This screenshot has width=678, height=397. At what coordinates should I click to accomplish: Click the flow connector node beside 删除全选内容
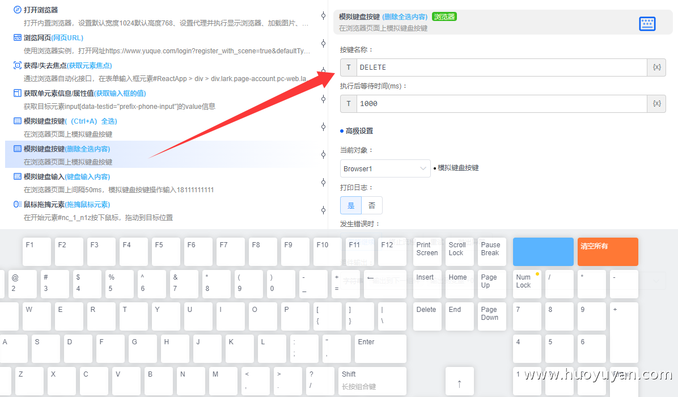(324, 154)
